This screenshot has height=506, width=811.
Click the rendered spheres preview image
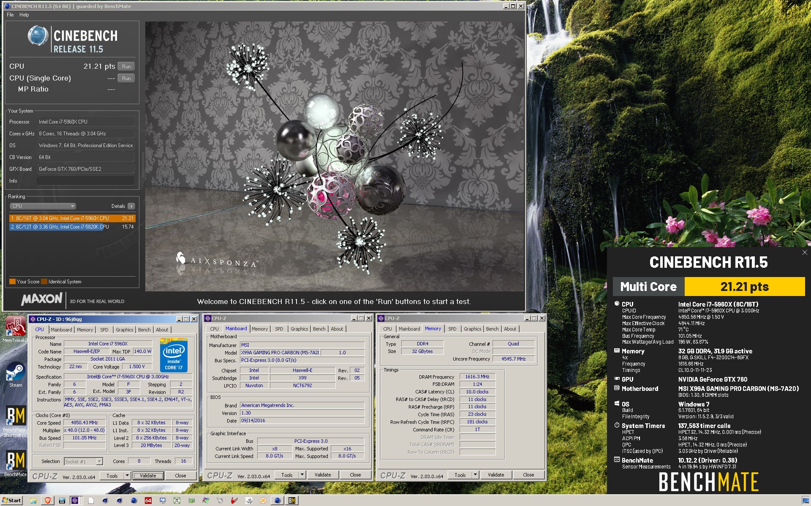(x=334, y=156)
